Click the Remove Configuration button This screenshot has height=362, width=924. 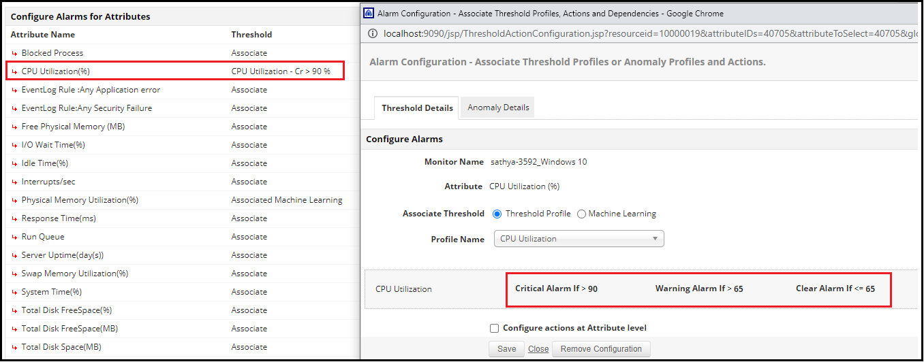coord(601,349)
